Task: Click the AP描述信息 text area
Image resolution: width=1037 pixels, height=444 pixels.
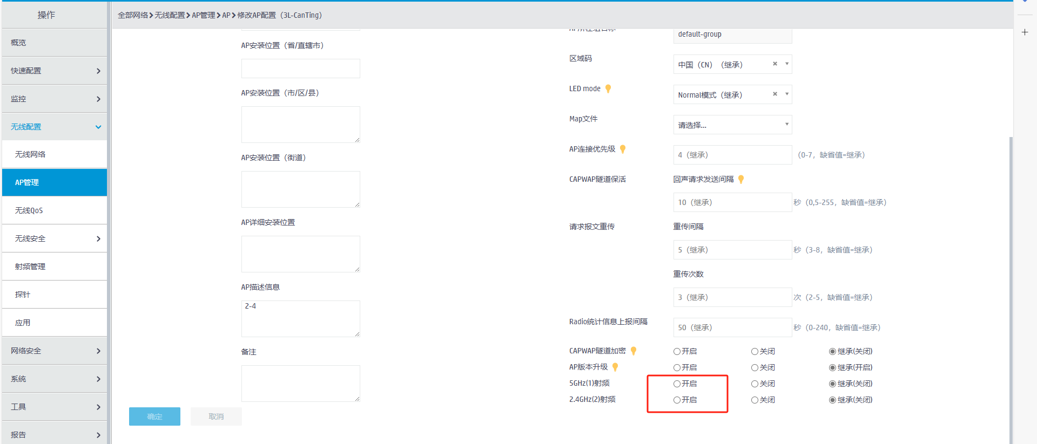Action: pos(301,319)
